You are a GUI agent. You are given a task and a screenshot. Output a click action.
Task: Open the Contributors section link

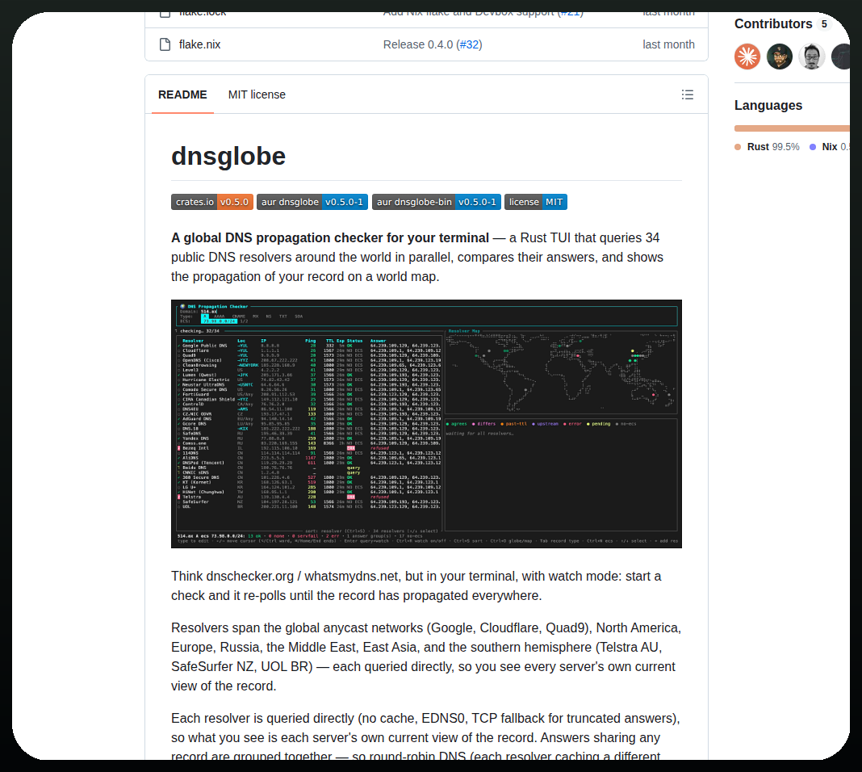(773, 24)
